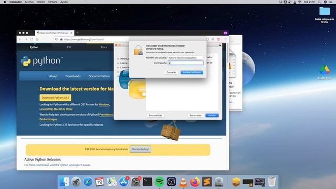This screenshot has width=336, height=189.
Task: Open the Edición menu
Action: click(x=41, y=2)
